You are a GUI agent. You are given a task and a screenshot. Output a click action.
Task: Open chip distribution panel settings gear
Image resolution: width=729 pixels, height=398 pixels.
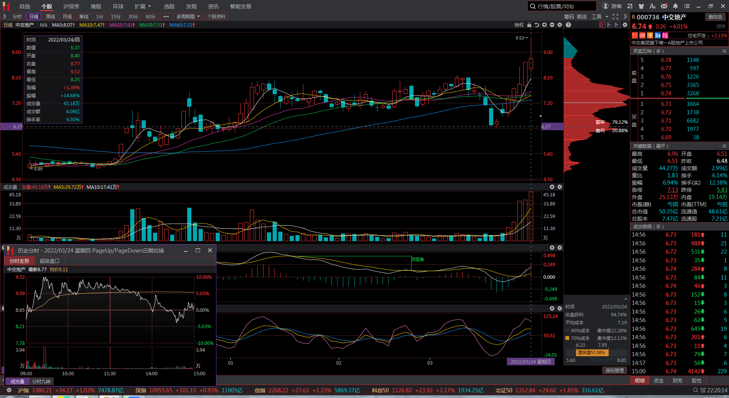tap(625, 25)
